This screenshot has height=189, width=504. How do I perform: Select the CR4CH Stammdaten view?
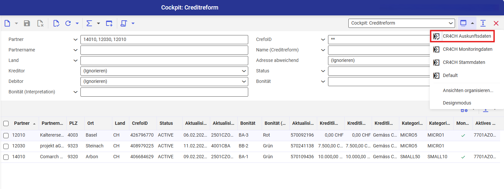point(464,63)
